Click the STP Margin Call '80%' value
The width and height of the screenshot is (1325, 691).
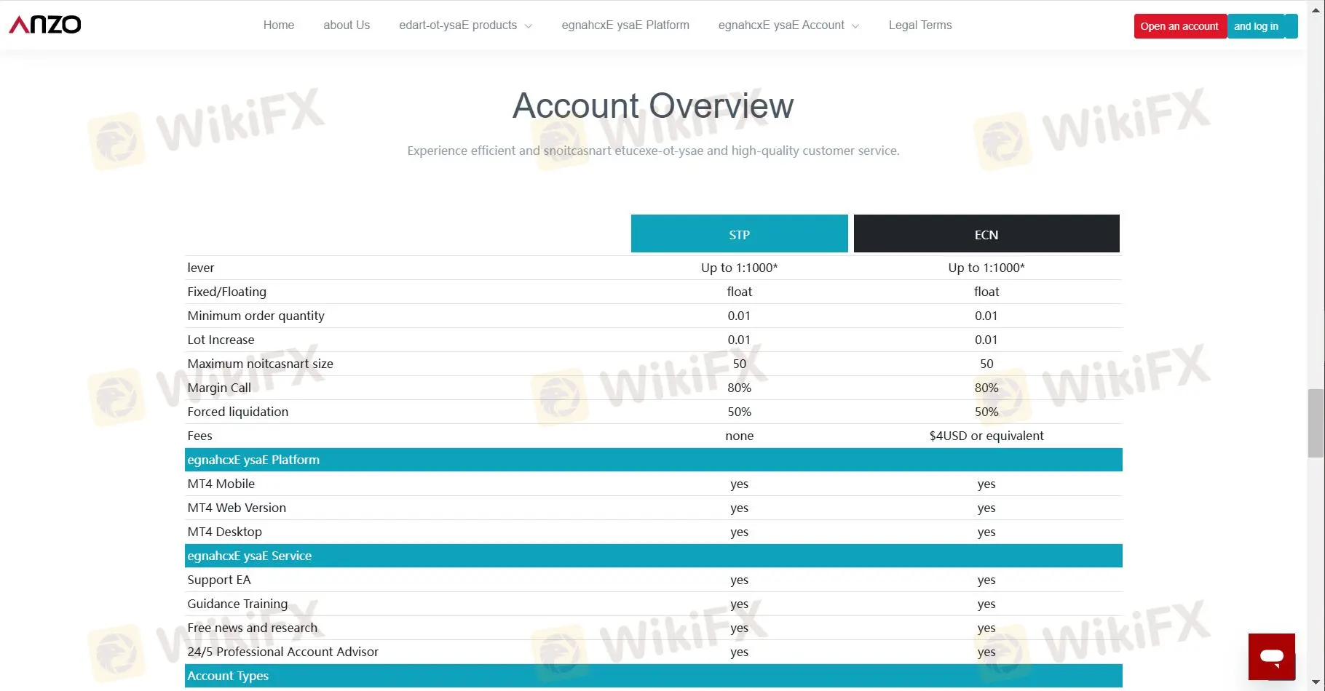pos(740,388)
